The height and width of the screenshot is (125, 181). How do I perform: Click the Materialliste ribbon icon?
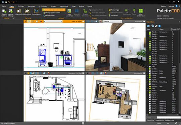(27, 12)
